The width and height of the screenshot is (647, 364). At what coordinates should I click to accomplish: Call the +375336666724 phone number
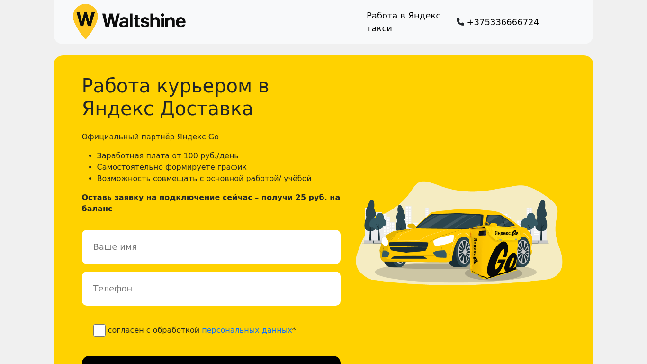[503, 22]
